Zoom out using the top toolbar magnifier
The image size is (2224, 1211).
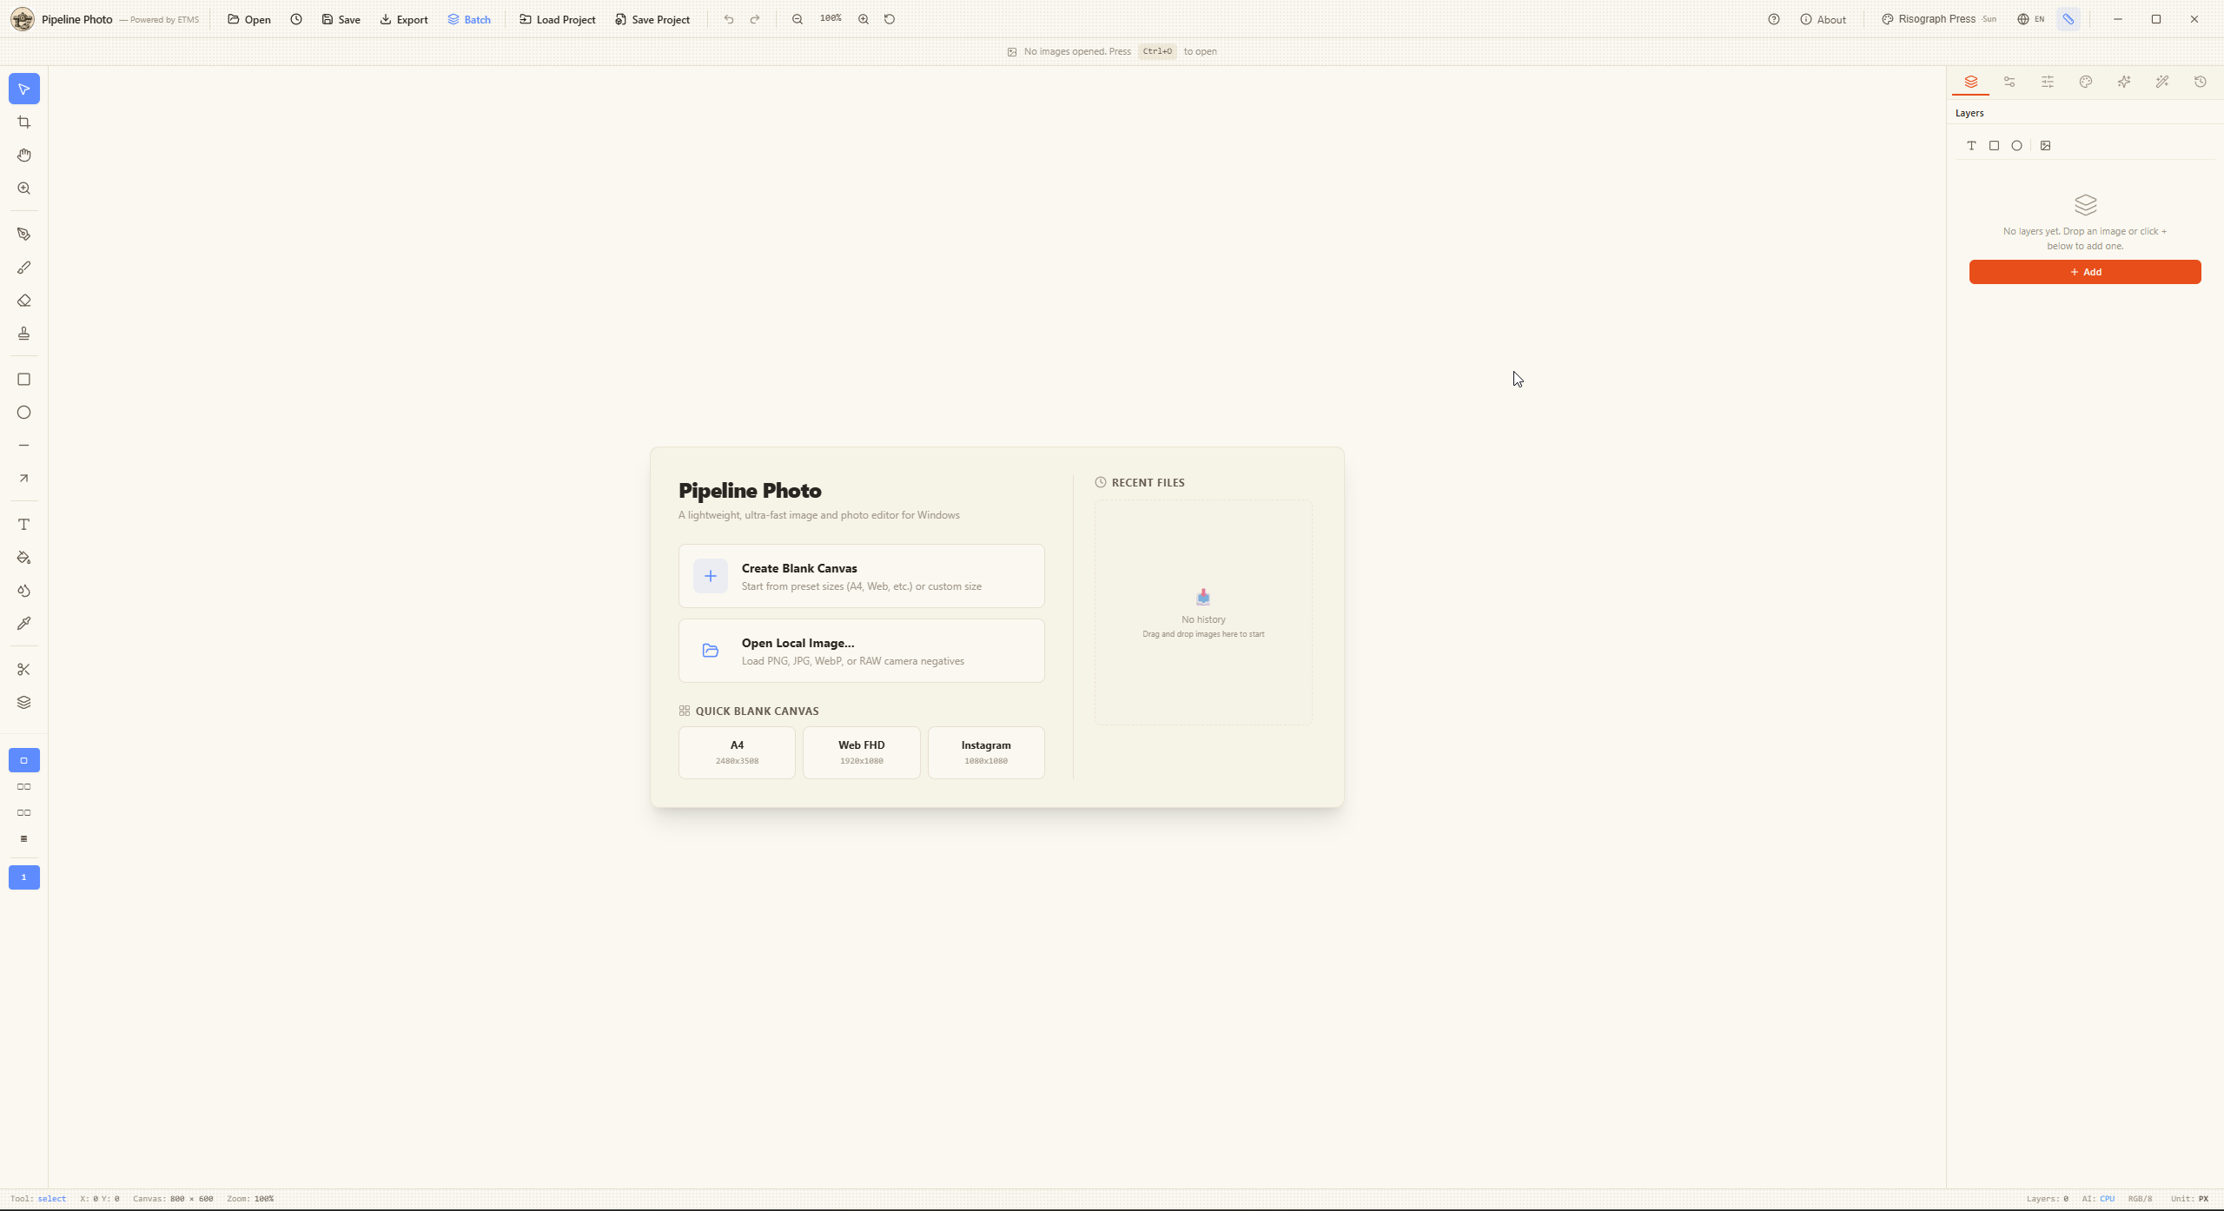pos(798,19)
